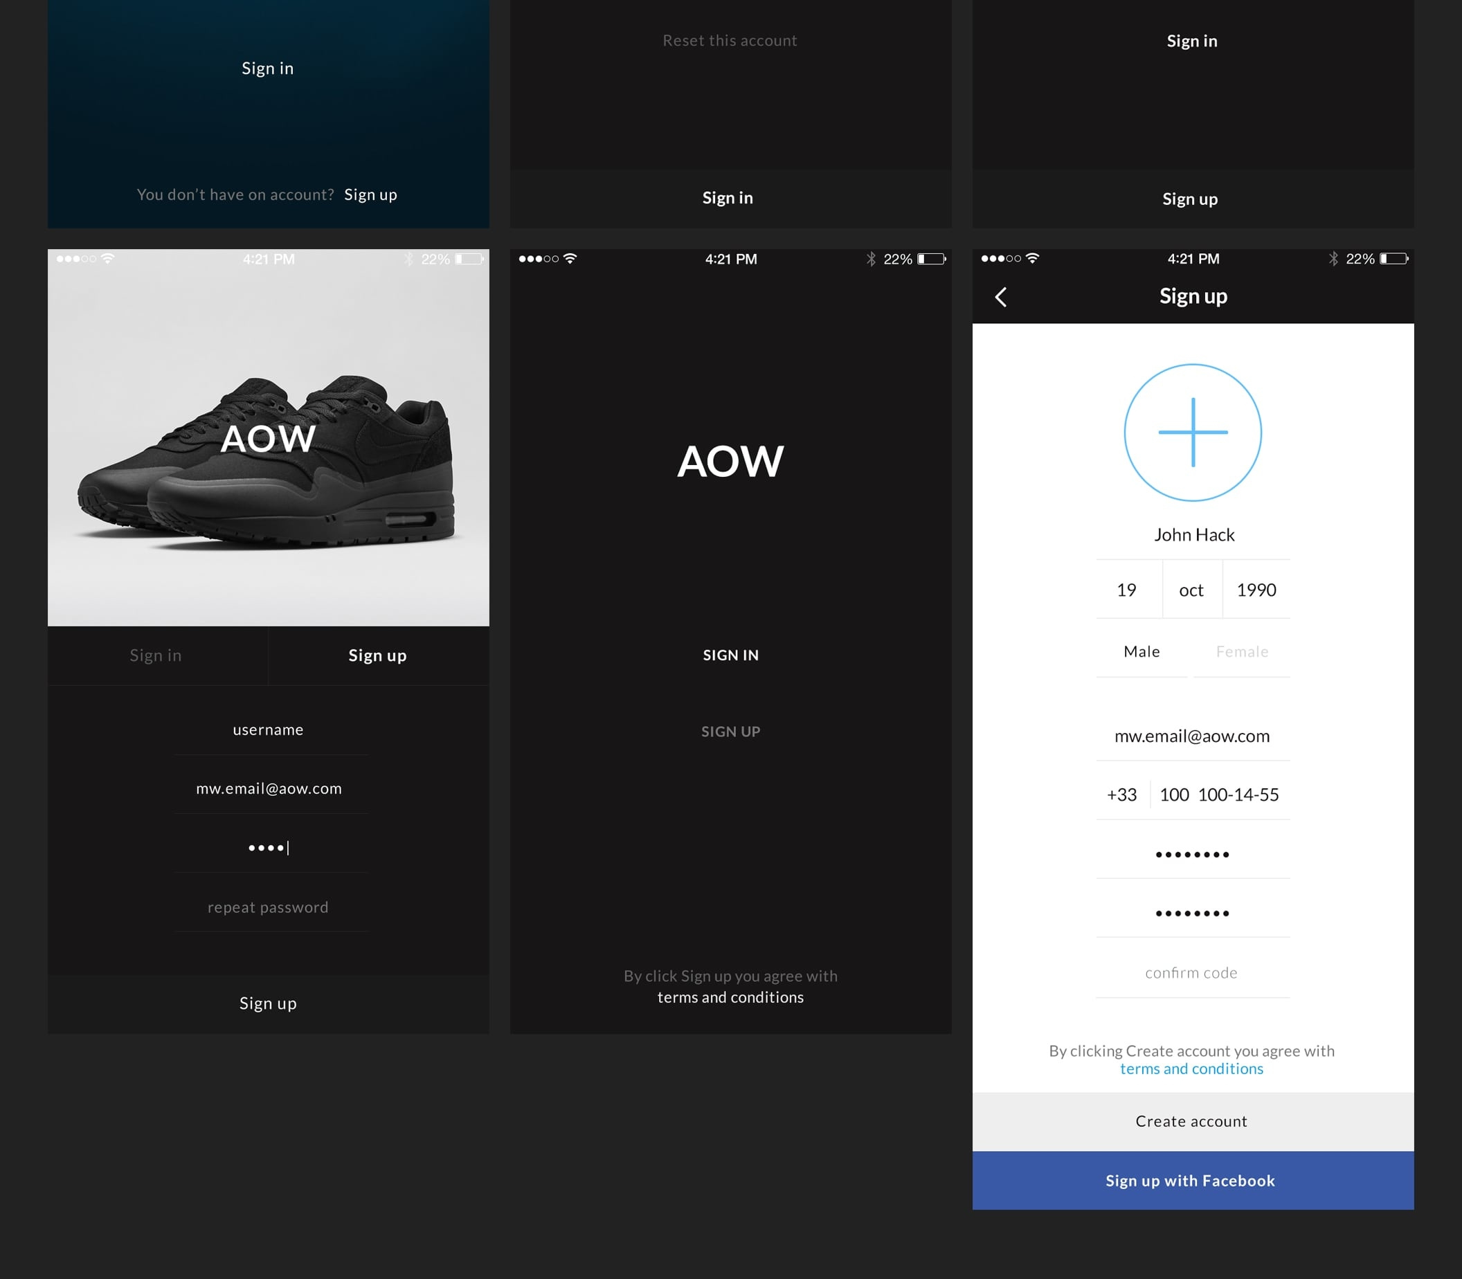Click the large AOW logo on black screen
The image size is (1462, 1279).
coord(730,461)
